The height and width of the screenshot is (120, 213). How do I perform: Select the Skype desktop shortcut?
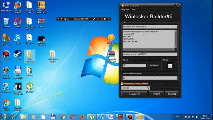18,39
